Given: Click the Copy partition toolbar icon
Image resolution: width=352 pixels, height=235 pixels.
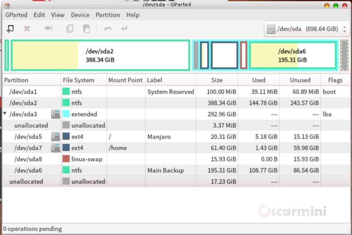Looking at the screenshot, I should point(70,28).
